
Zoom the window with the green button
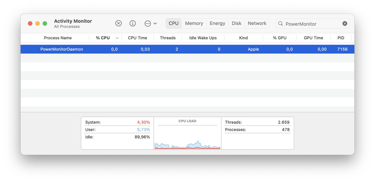[x=45, y=24]
